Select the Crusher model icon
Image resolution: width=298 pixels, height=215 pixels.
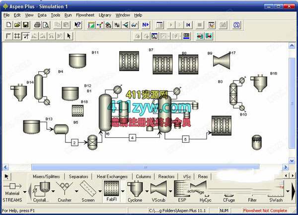pos(65,190)
